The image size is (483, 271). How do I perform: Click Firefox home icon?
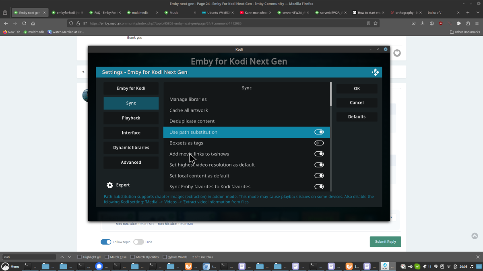[33, 23]
